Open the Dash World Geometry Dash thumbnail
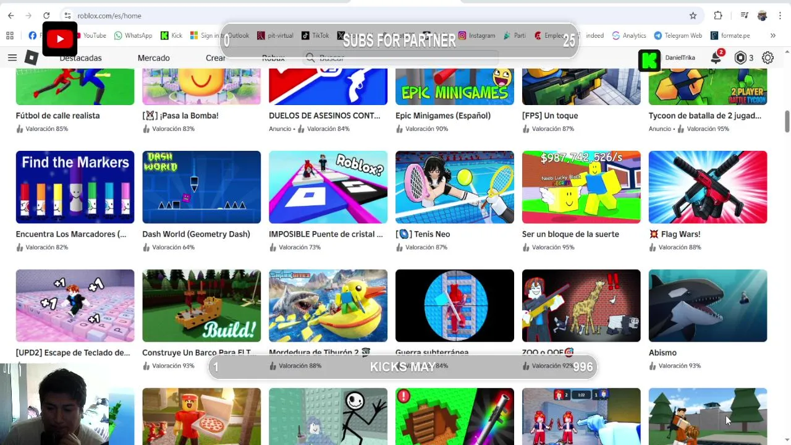 pyautogui.click(x=201, y=187)
